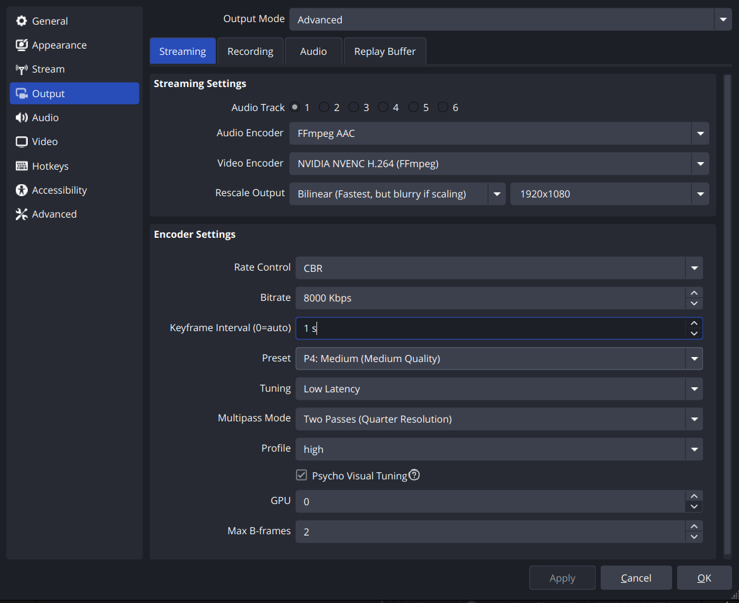
Task: Click the OK button
Action: (x=704, y=577)
